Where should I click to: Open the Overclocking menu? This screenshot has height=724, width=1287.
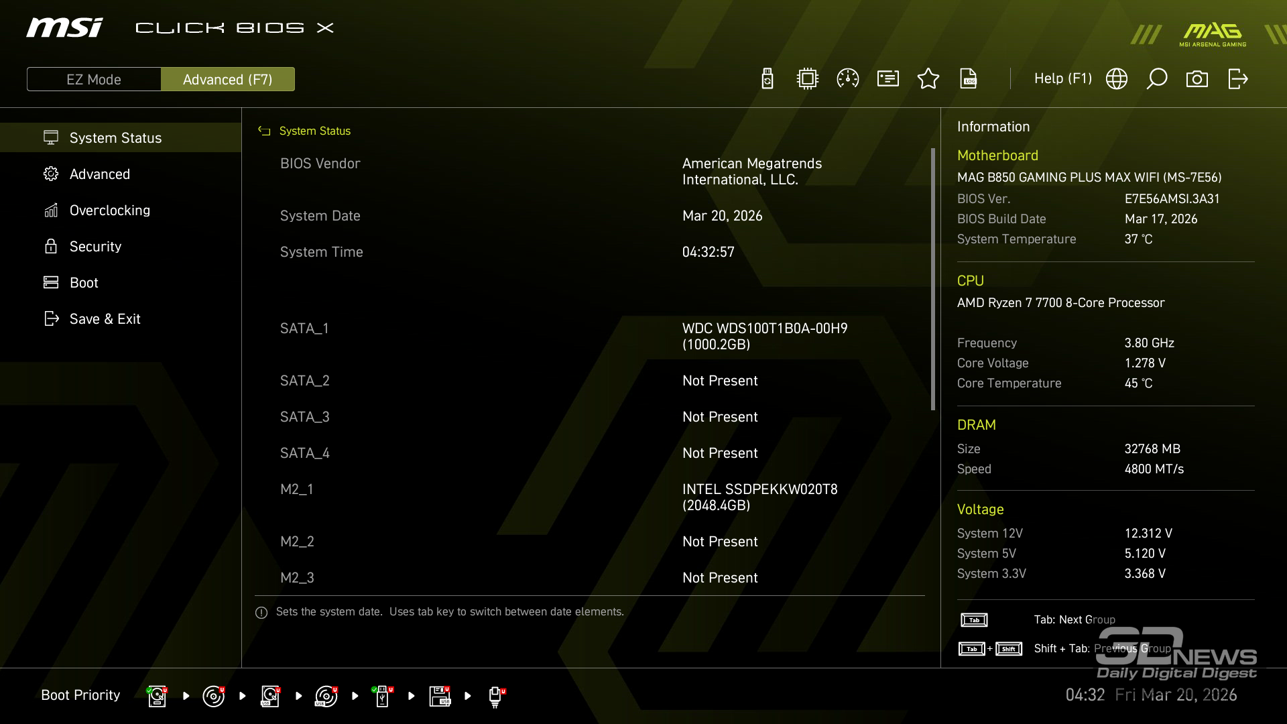110,210
